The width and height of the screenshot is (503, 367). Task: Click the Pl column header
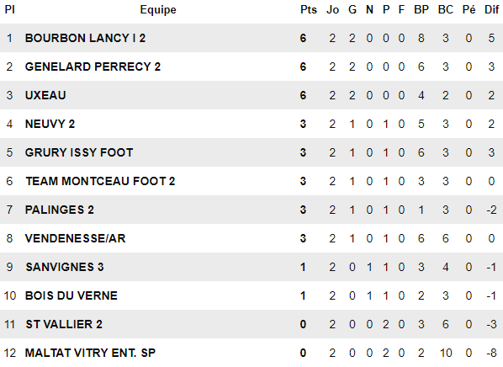point(9,9)
